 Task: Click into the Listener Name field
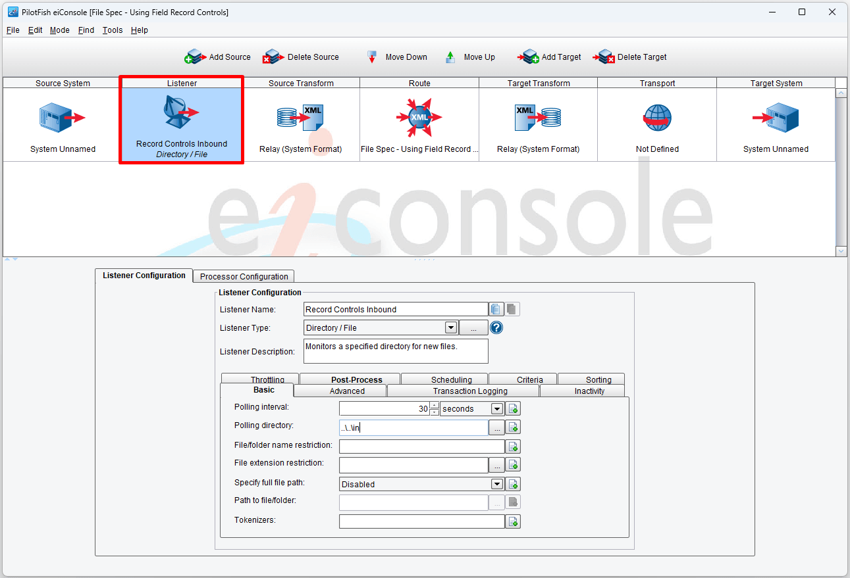tap(396, 309)
